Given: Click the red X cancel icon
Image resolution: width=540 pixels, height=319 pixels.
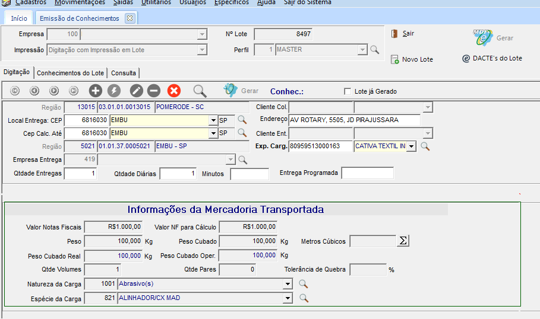Looking at the screenshot, I should click(x=174, y=91).
